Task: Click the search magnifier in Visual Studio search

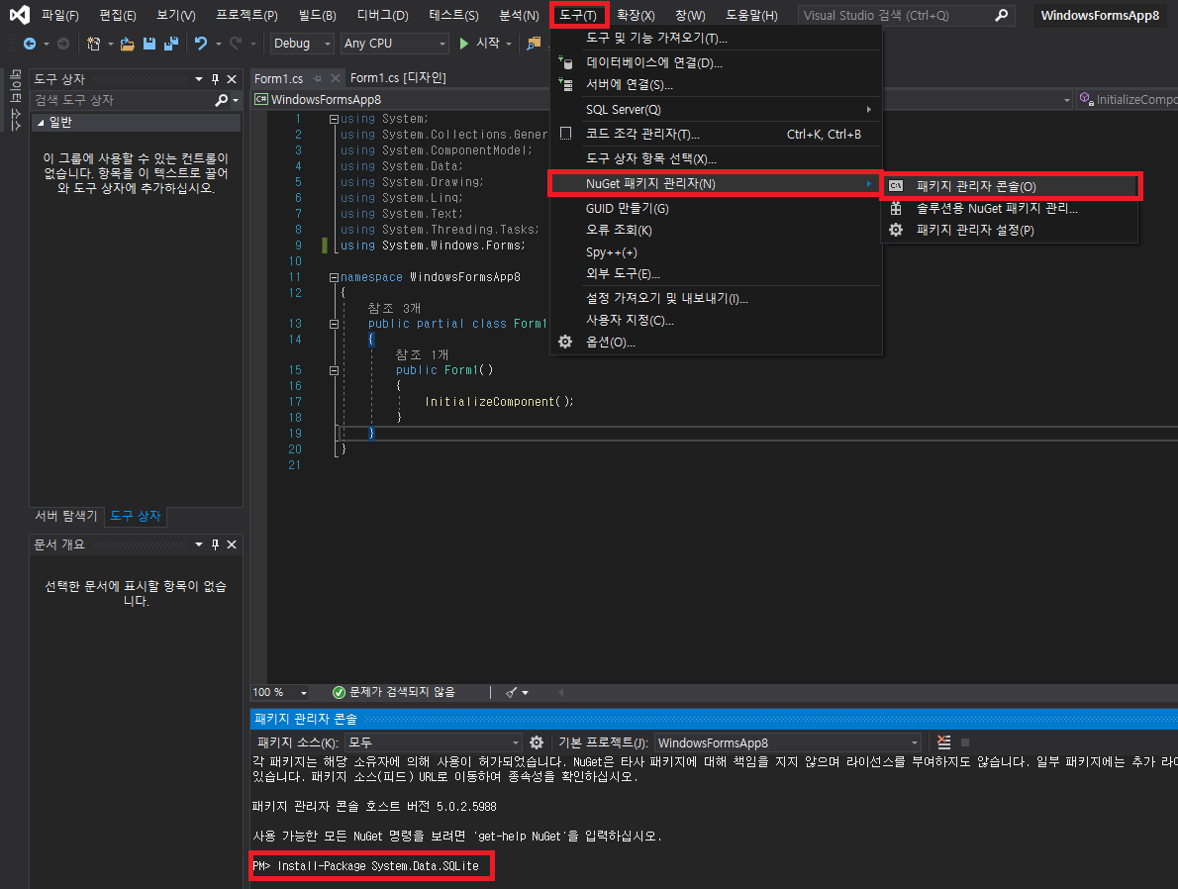Action: [x=1002, y=15]
